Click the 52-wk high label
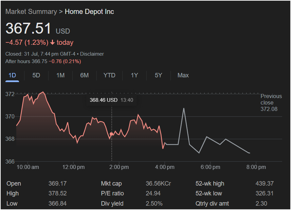291x210 pixels. pyautogui.click(x=210, y=184)
